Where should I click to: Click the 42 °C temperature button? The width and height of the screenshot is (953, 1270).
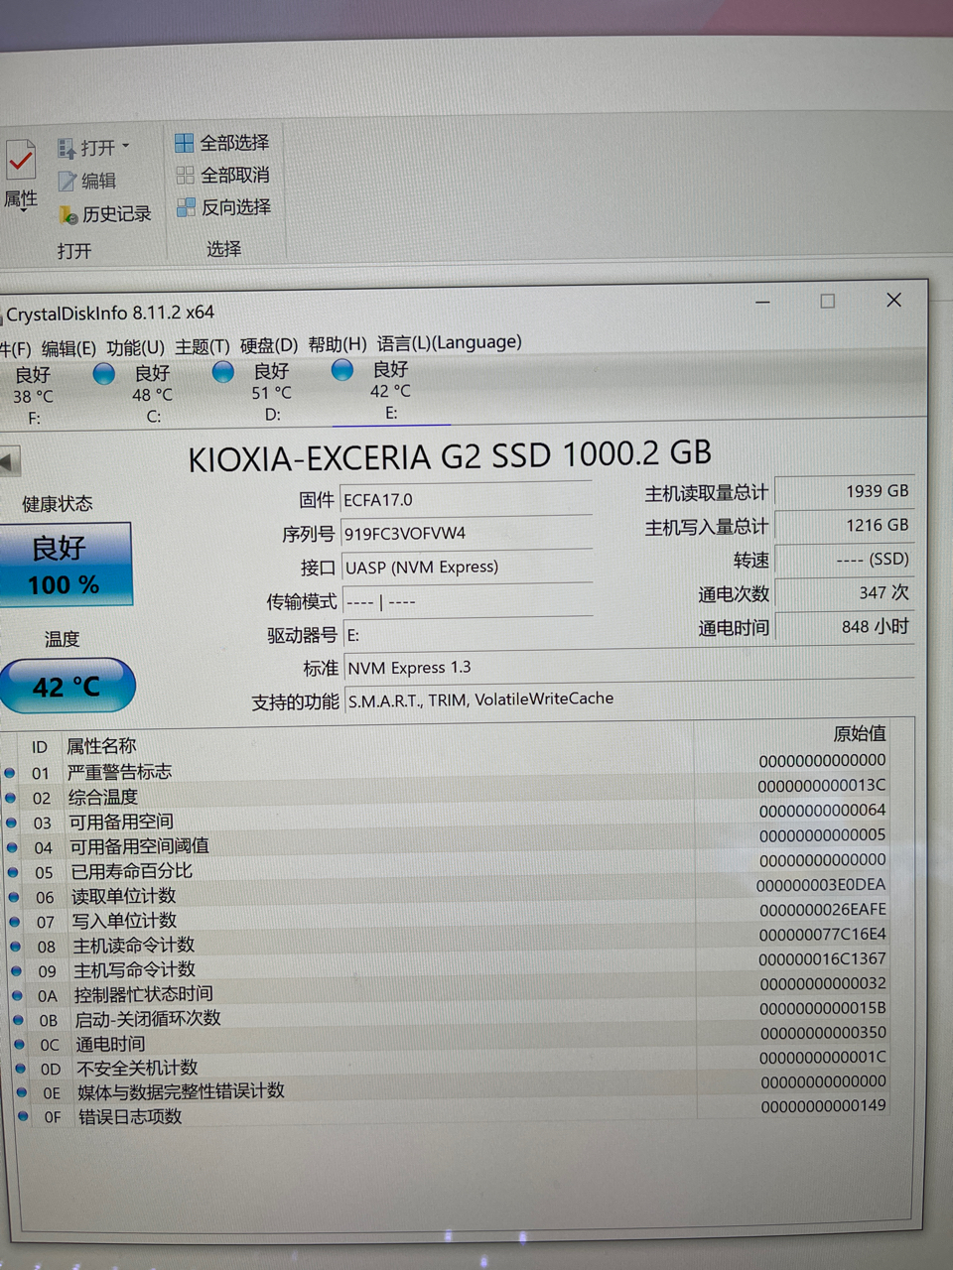[67, 685]
